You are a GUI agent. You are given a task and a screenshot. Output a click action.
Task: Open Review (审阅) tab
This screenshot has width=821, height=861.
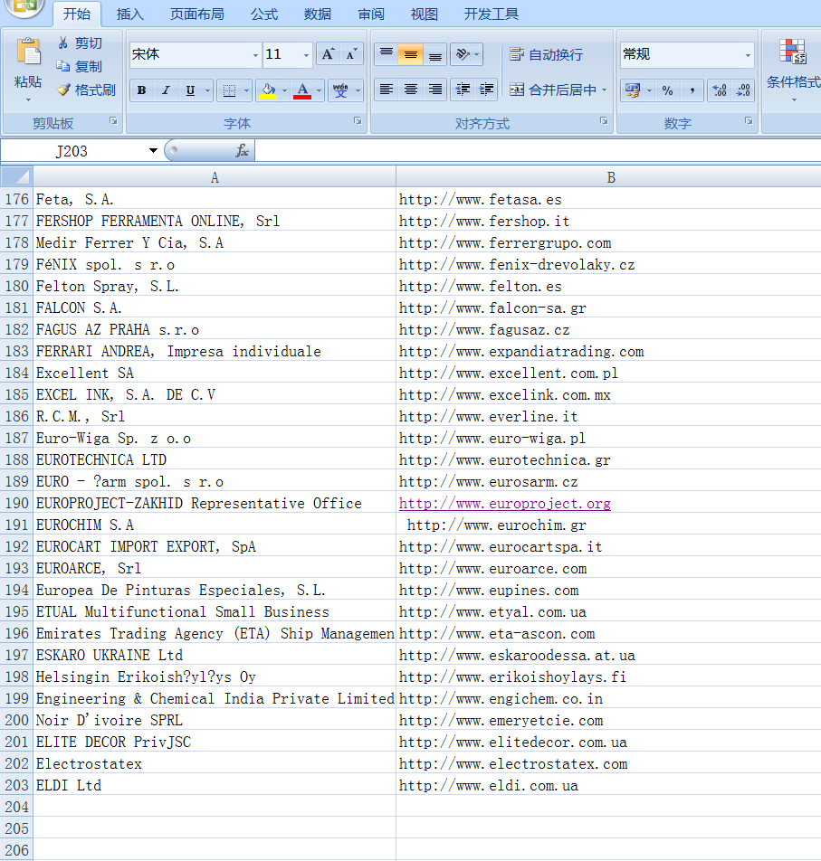coord(371,14)
